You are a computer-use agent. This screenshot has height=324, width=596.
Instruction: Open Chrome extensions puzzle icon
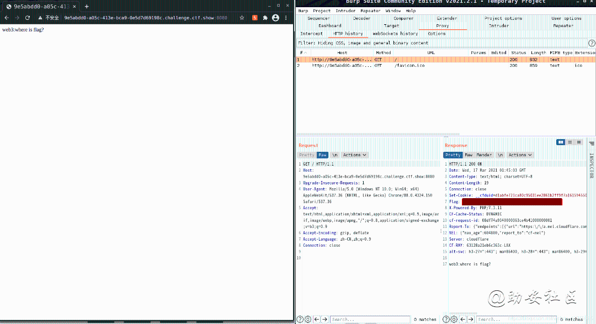pyautogui.click(x=265, y=18)
